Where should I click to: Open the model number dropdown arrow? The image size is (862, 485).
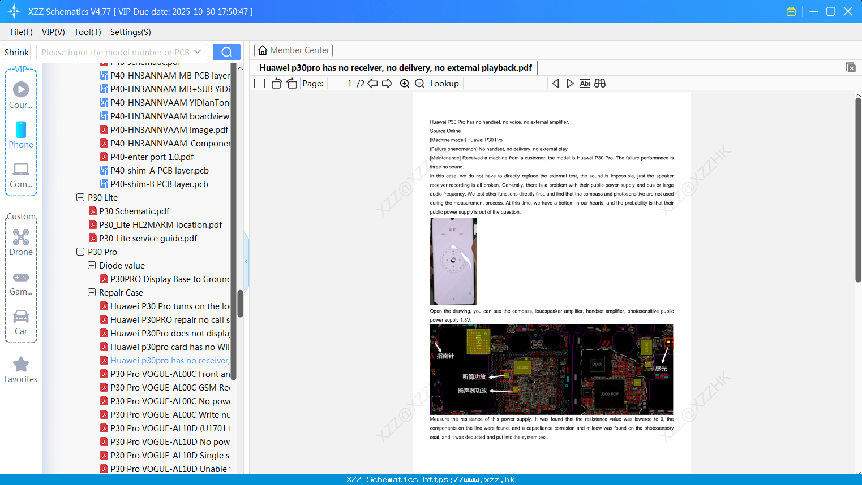pyautogui.click(x=198, y=52)
